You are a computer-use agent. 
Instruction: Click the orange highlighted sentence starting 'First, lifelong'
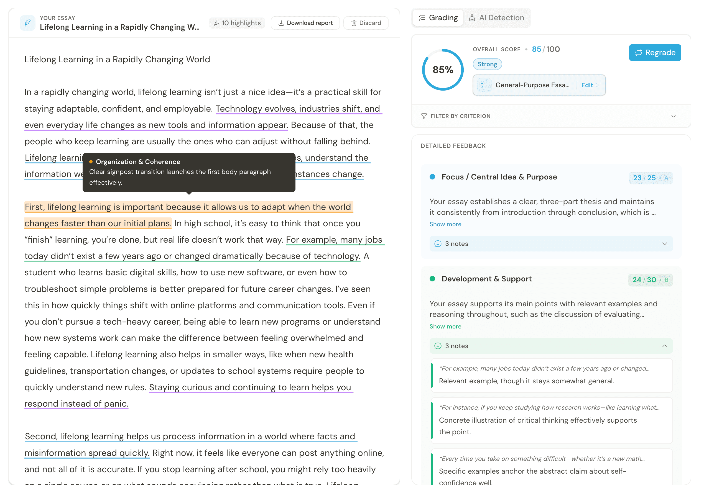tap(188, 215)
